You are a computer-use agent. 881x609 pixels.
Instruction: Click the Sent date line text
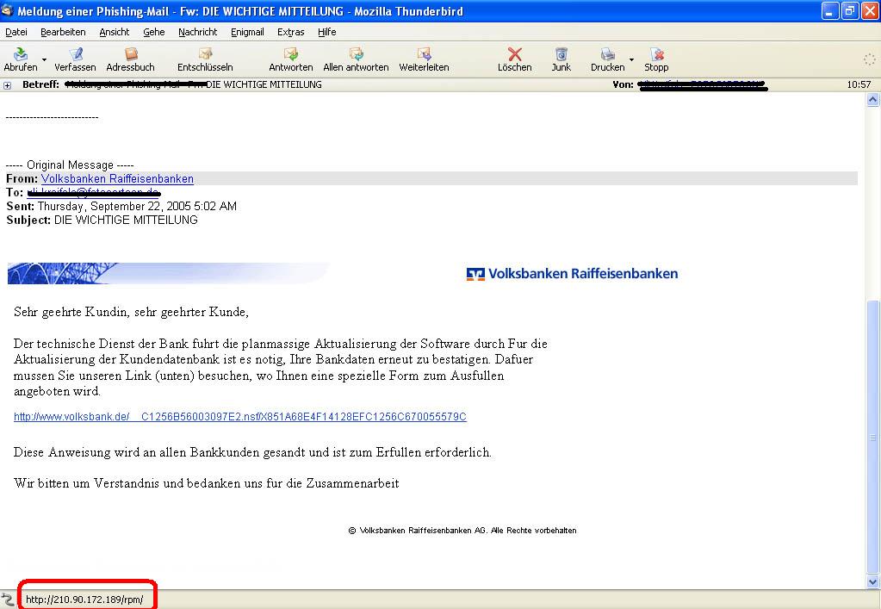(121, 206)
